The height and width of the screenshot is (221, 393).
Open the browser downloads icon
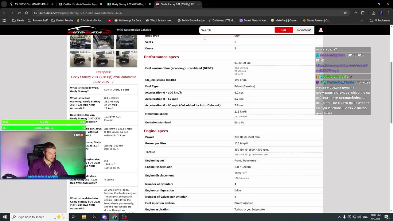click(x=374, y=13)
